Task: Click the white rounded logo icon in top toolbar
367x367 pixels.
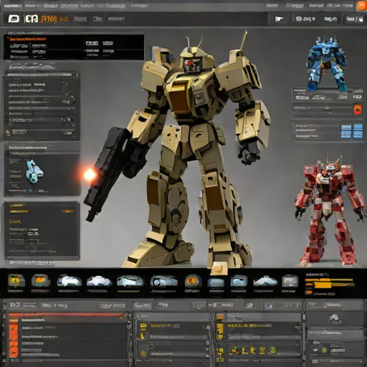Action: coord(14,19)
